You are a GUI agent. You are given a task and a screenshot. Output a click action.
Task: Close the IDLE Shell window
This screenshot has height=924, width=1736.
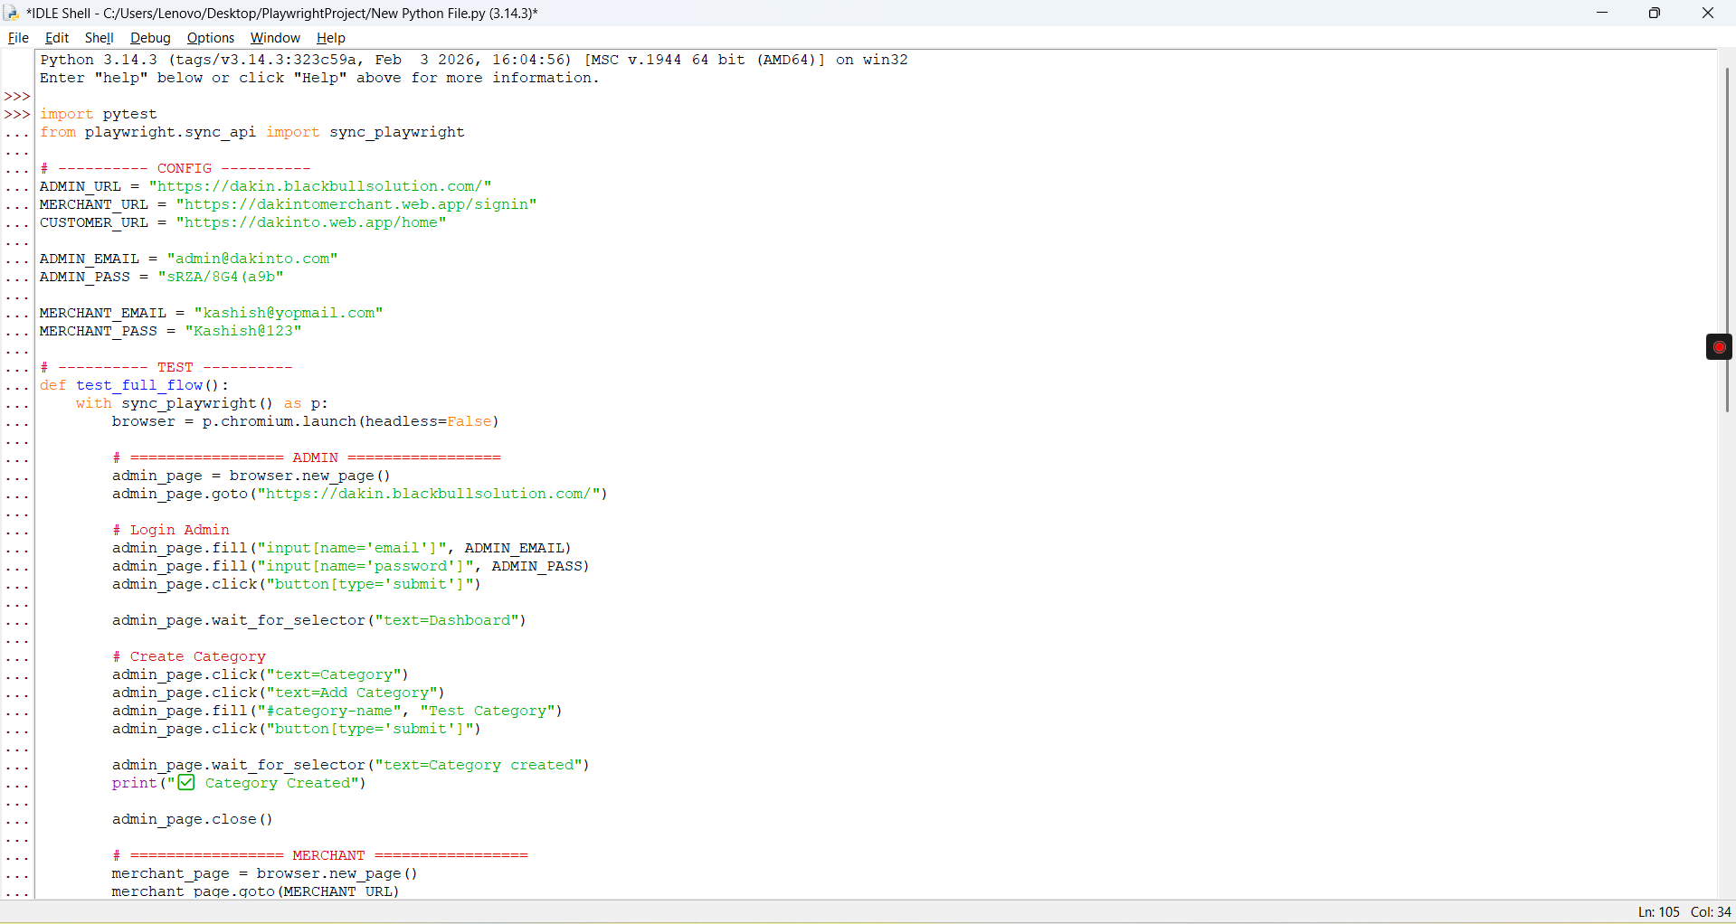coord(1708,13)
